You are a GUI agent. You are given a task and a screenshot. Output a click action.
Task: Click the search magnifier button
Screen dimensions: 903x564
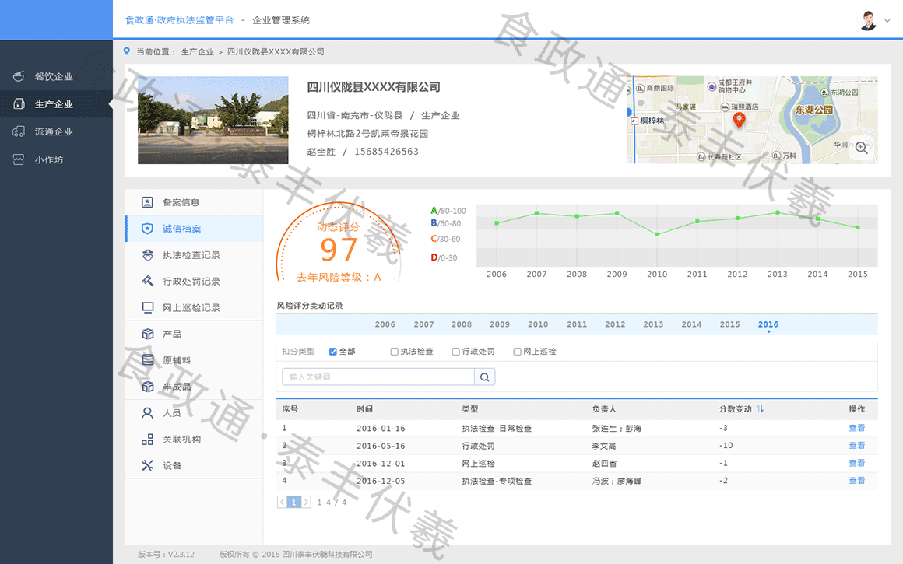click(484, 377)
